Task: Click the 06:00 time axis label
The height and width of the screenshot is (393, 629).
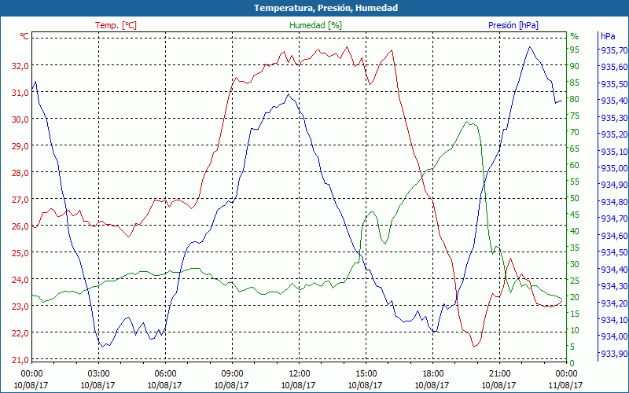Action: (165, 374)
